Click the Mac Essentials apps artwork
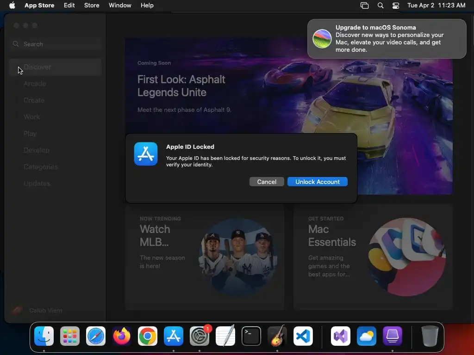 click(x=407, y=257)
